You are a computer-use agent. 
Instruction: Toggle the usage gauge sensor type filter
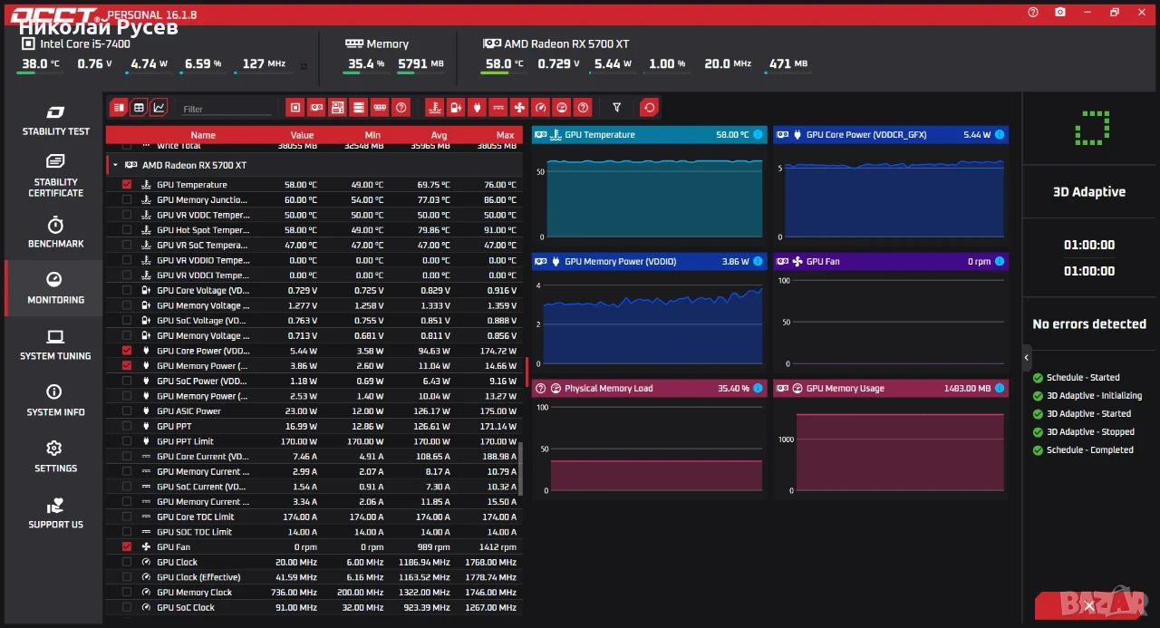(562, 108)
